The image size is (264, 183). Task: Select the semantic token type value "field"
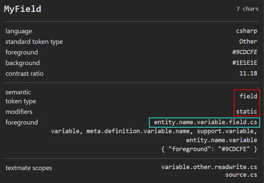click(x=248, y=96)
